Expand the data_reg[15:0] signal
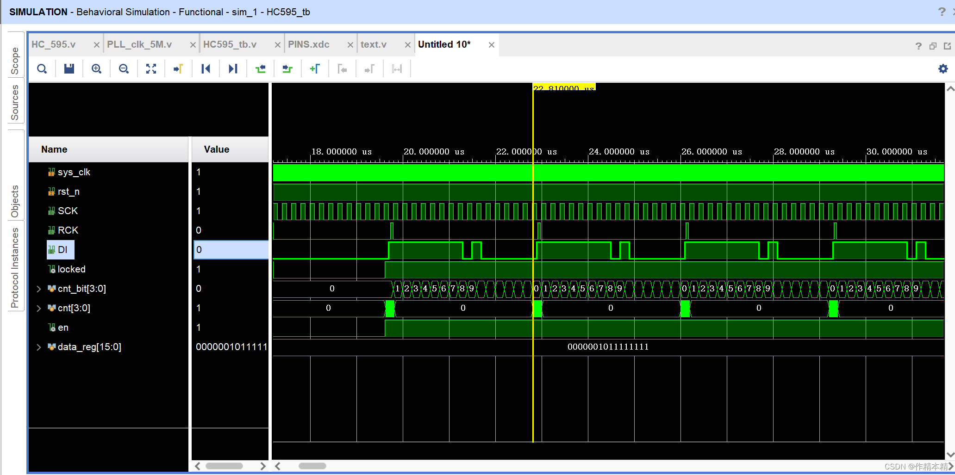955x475 pixels. coord(39,347)
